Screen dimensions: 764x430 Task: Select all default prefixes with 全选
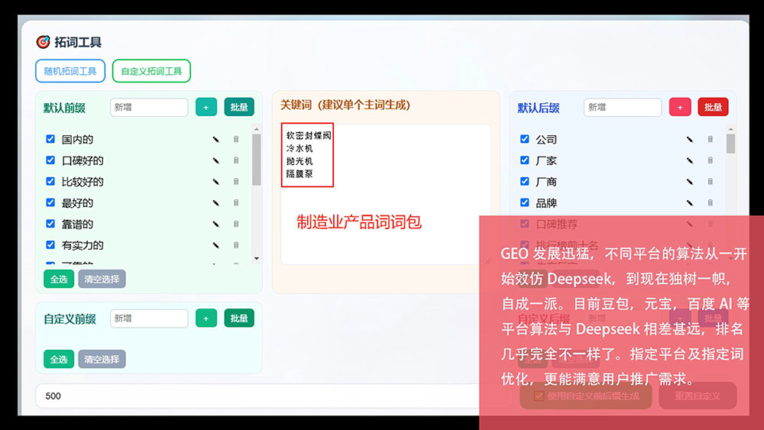(59, 279)
